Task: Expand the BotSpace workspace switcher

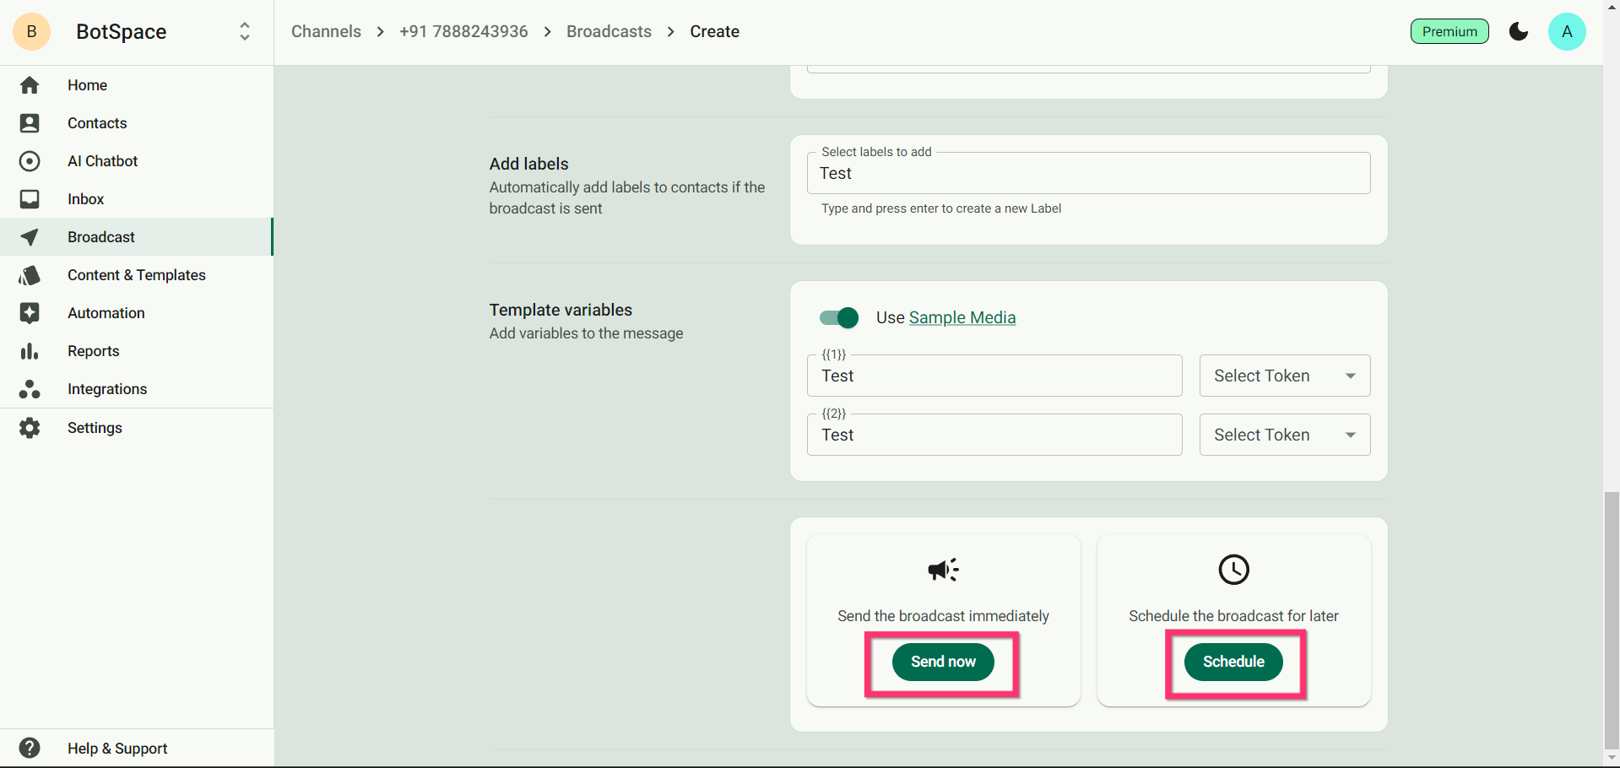Action: (x=245, y=32)
